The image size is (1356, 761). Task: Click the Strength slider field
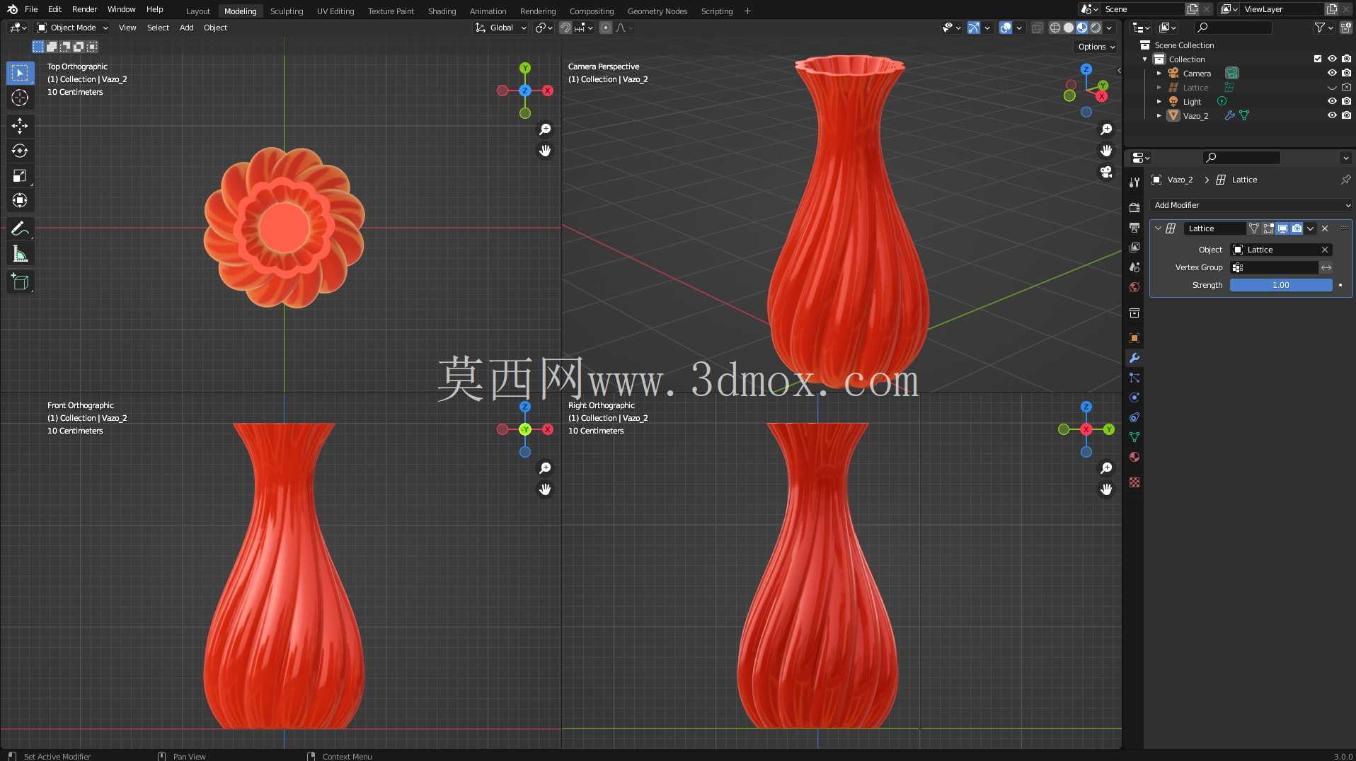tap(1281, 285)
